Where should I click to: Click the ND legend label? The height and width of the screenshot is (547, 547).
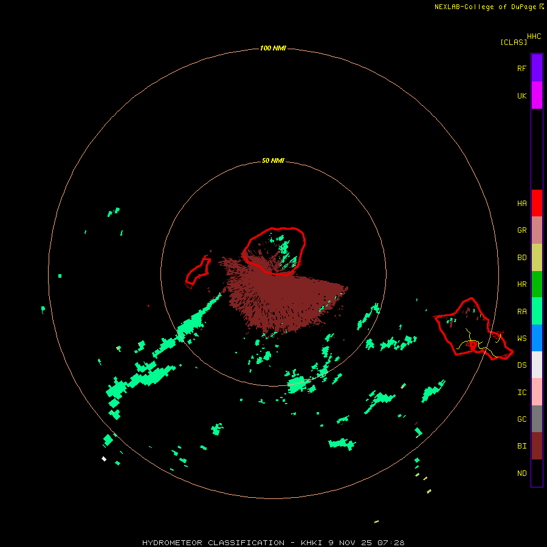[x=521, y=473]
